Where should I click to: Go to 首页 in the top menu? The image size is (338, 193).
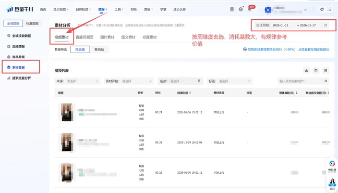coord(43,9)
